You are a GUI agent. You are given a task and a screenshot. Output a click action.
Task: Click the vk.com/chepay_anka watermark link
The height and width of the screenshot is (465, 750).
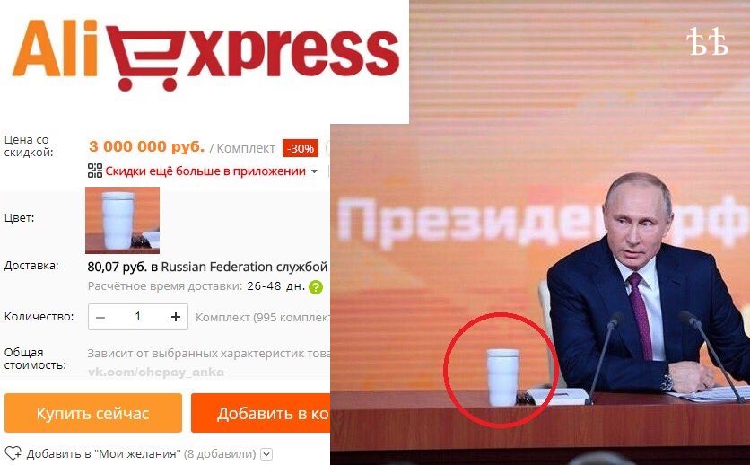(x=156, y=373)
